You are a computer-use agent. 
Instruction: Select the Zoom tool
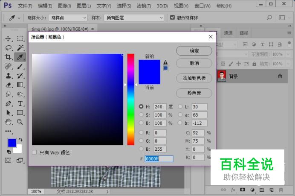pos(20,122)
